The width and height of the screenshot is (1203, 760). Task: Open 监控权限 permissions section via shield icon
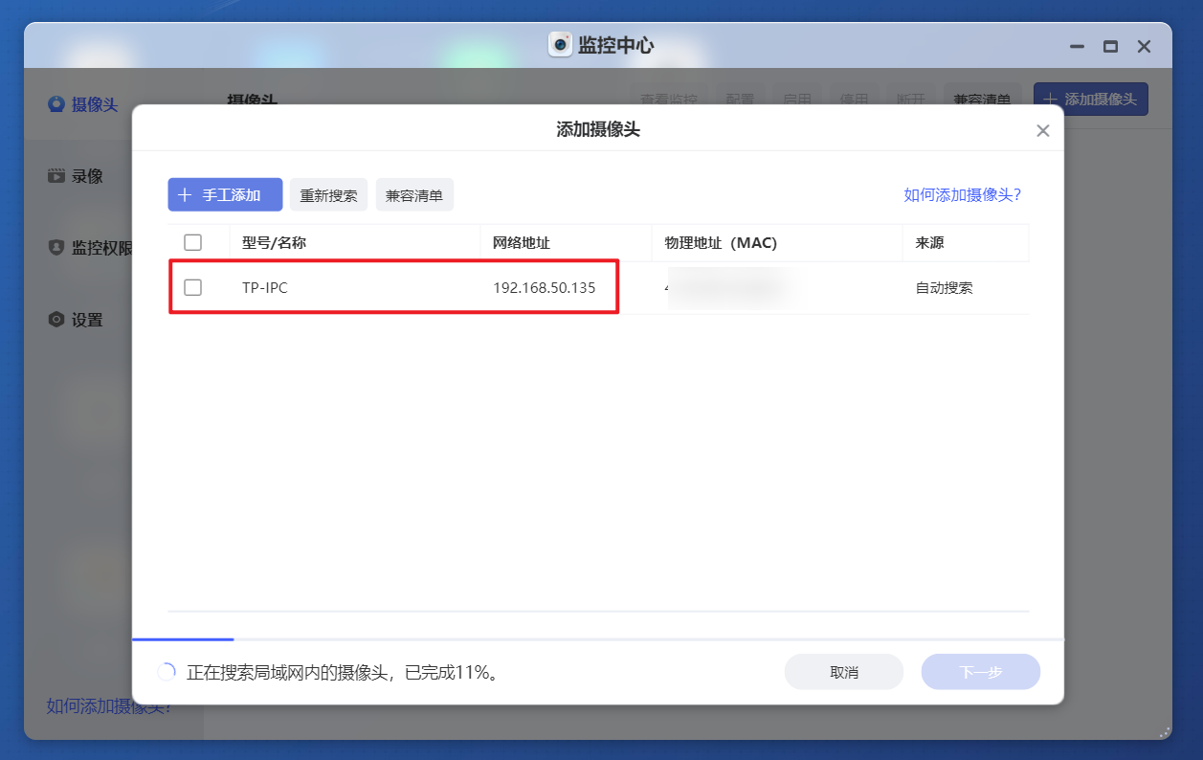tap(56, 247)
